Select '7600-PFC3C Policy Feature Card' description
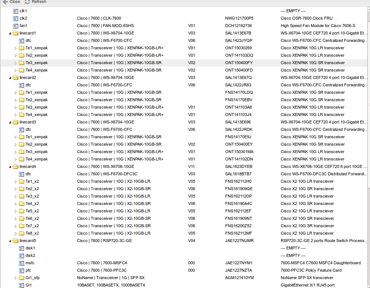 [311, 270]
